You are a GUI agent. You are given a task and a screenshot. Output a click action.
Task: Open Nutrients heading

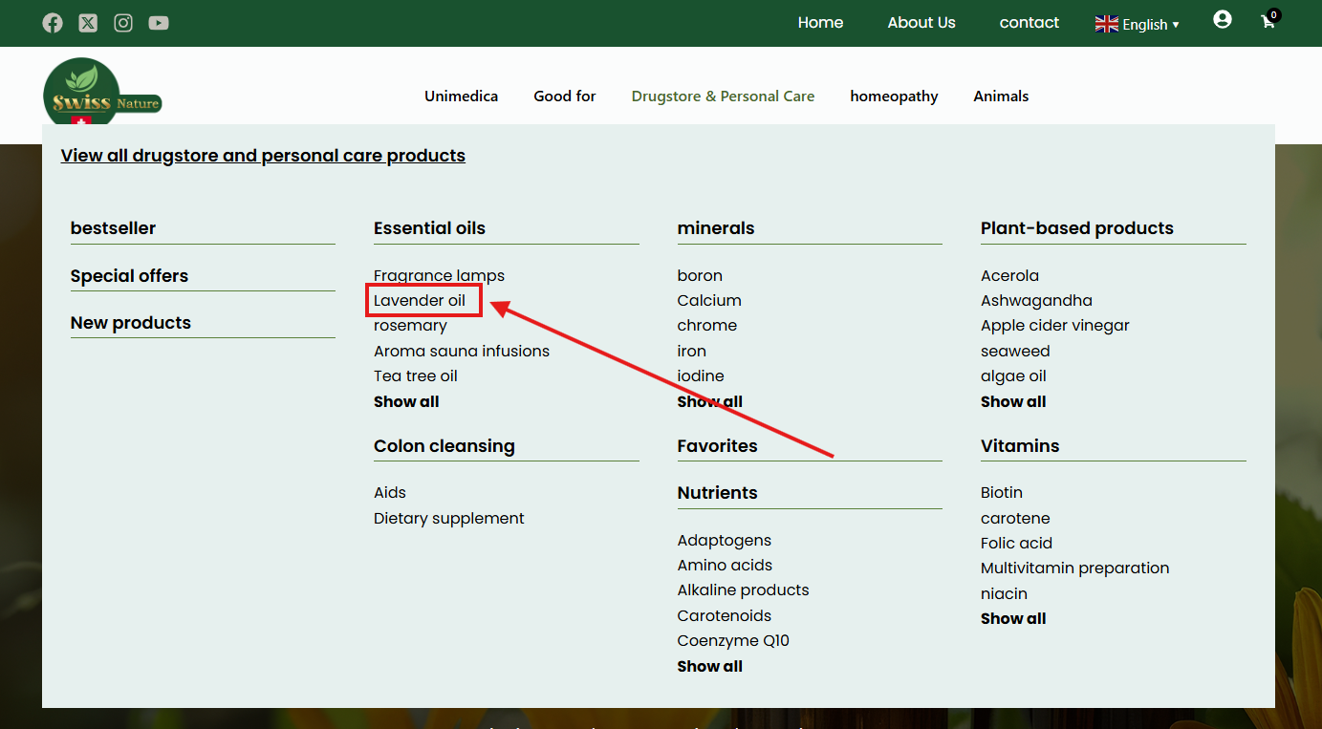pyautogui.click(x=717, y=493)
